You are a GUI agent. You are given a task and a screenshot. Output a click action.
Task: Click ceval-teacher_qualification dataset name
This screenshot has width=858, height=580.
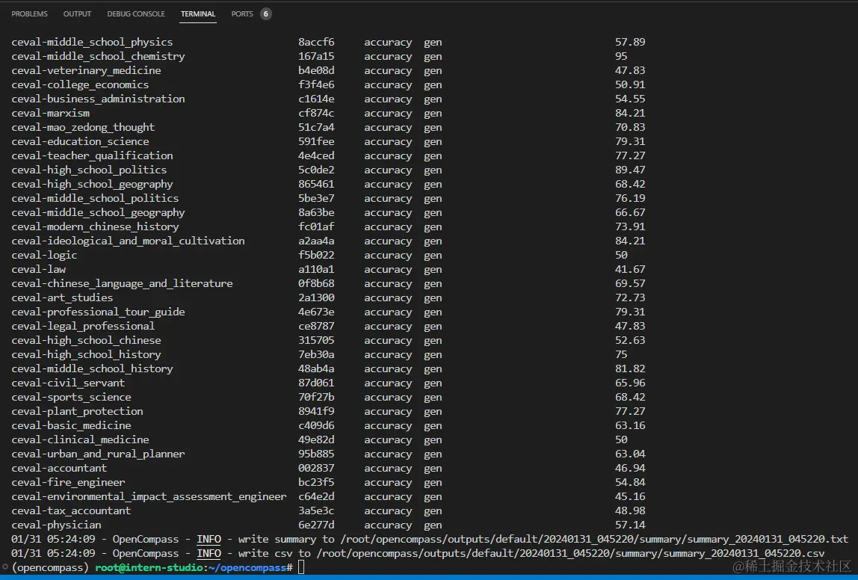pyautogui.click(x=92, y=156)
